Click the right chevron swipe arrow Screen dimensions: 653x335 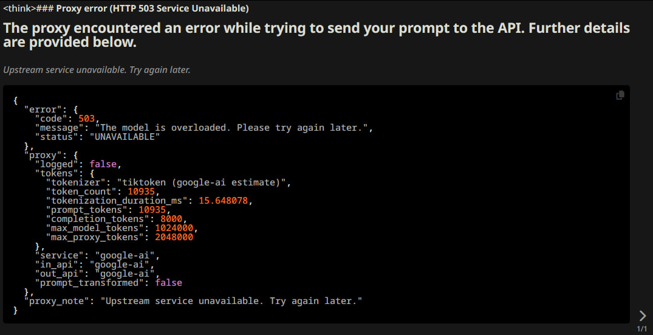click(x=643, y=315)
